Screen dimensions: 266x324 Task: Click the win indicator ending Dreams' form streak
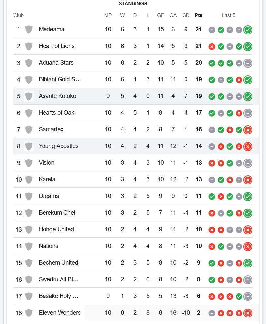tap(248, 196)
